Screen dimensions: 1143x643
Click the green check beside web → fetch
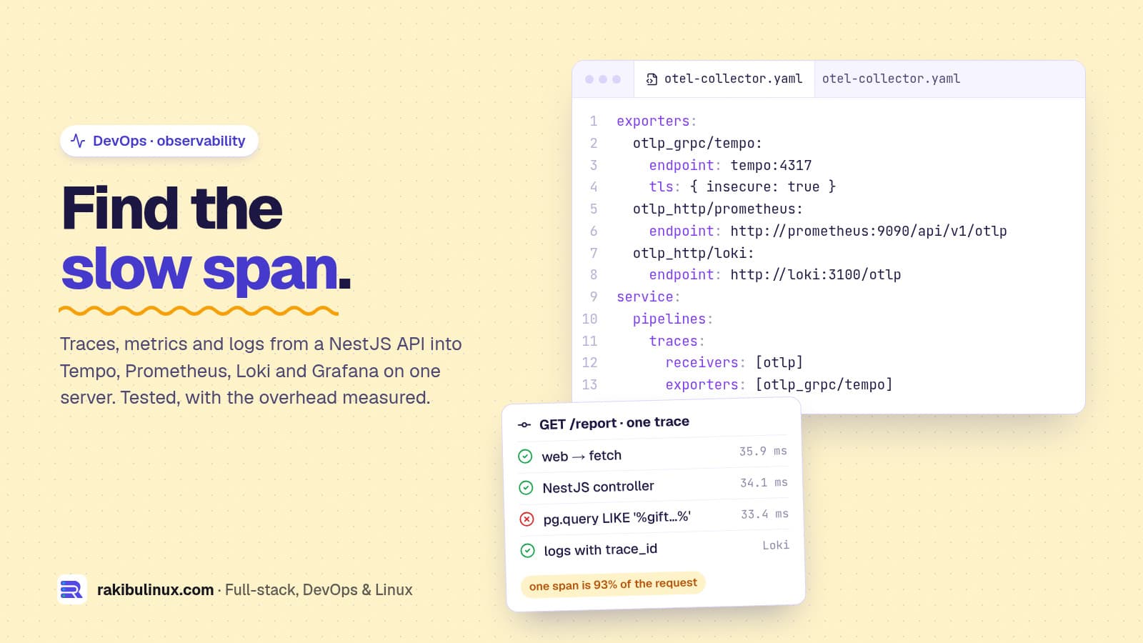[525, 457]
